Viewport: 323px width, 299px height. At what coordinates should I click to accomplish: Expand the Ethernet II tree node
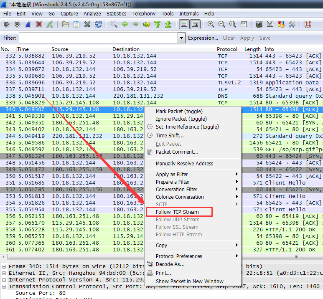4,273
